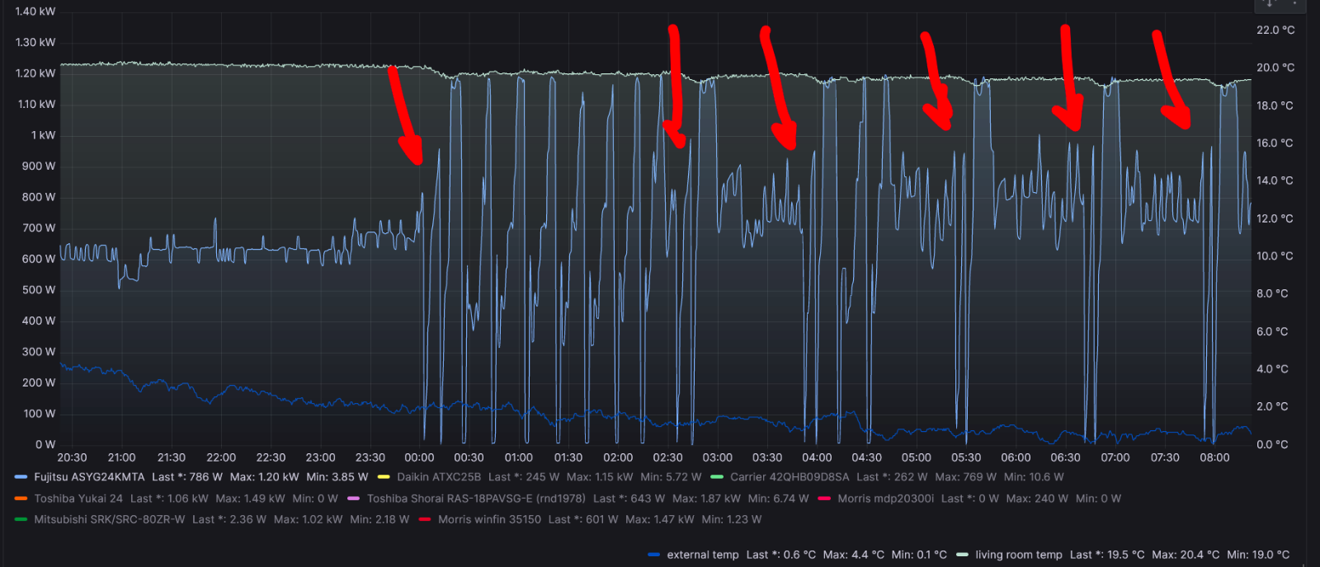The height and width of the screenshot is (567, 1320).
Task: Click the Toshiba Shorai 'Max: 1.87 kW' value
Action: 706,499
